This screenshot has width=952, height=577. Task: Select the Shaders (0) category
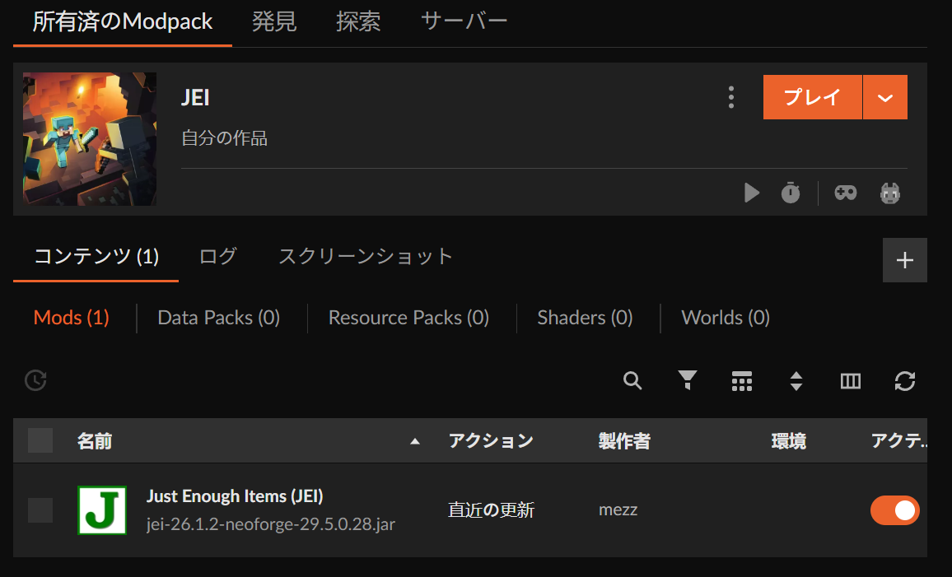point(585,318)
